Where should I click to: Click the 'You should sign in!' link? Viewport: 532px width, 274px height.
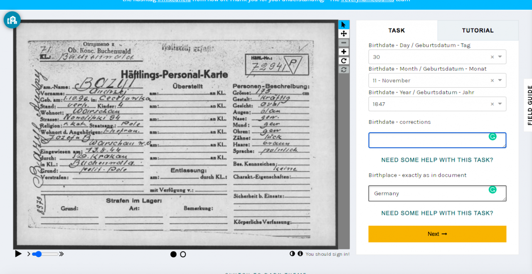pos(328,254)
